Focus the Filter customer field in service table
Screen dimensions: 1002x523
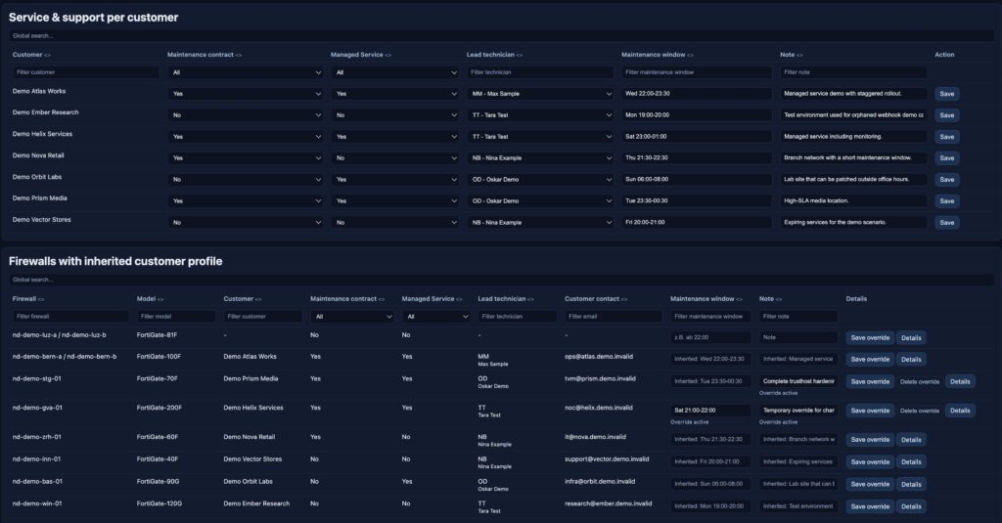point(86,72)
